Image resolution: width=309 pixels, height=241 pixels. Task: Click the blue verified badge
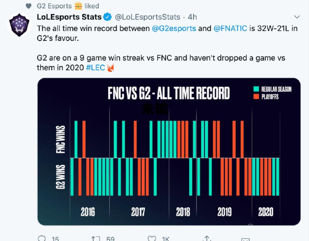pyautogui.click(x=107, y=17)
